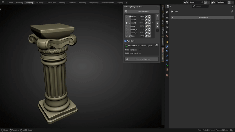
Task: Click the new ViewLayer copy icon
Action: pyautogui.click(x=229, y=2)
